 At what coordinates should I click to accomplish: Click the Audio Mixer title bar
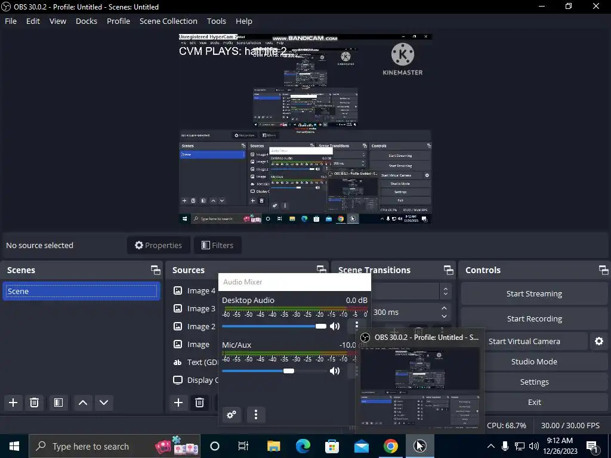(x=295, y=282)
